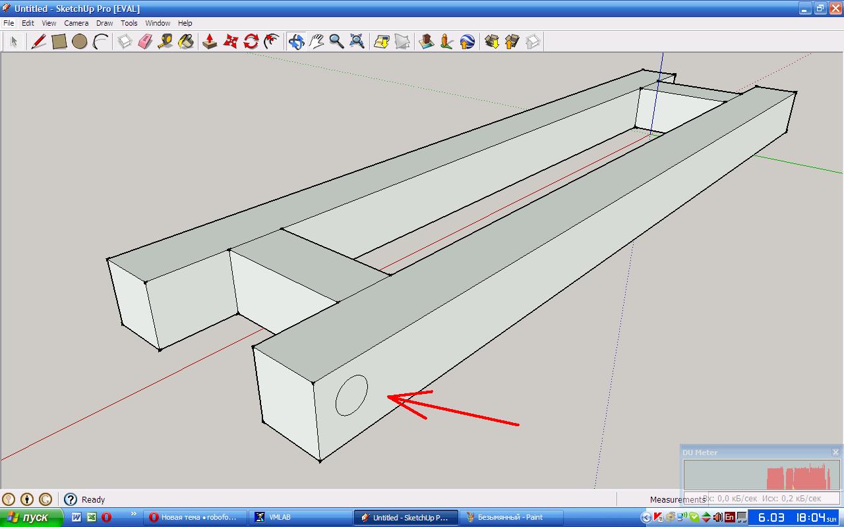Viewport: 844px width, 527px height.
Task: Expand hidden system tray icons
Action: (646, 517)
